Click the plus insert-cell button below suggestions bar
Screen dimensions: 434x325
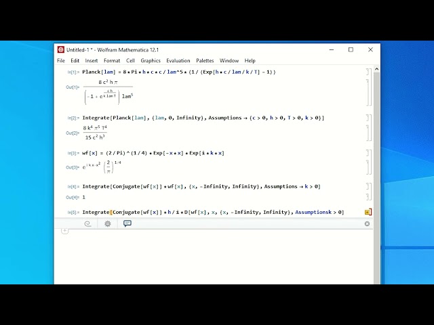coord(64,230)
